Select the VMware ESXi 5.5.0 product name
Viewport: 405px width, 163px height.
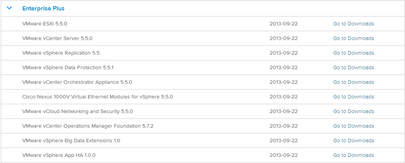coord(45,24)
